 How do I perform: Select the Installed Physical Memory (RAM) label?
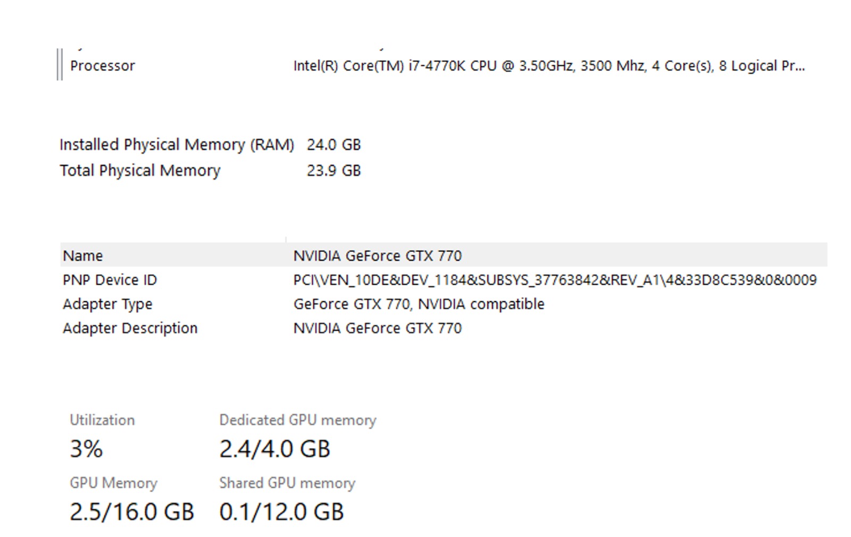click(177, 144)
